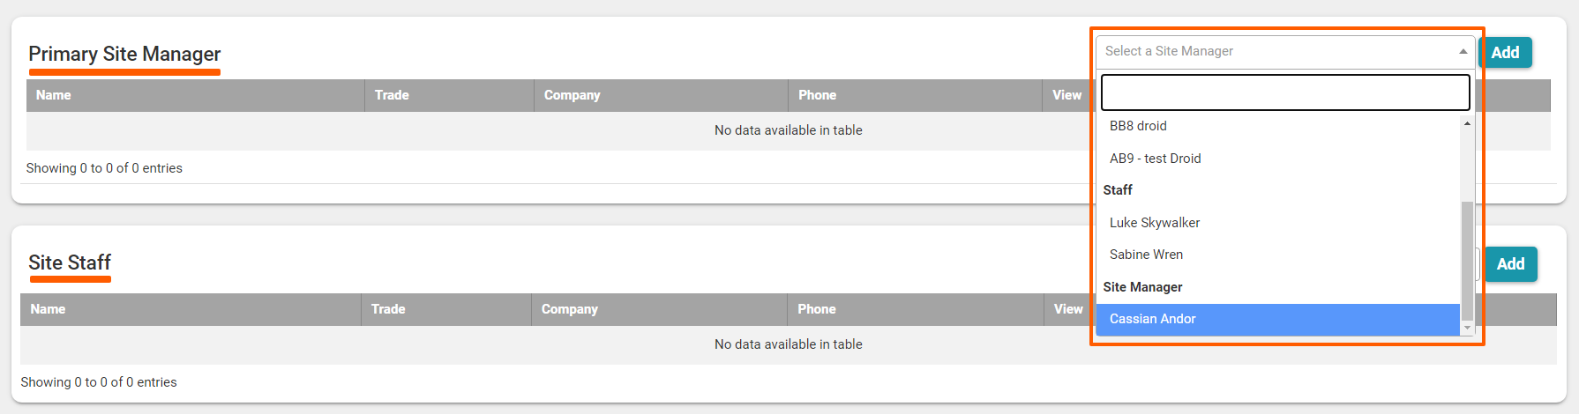Screen dimensions: 1579x414
Task: Pick Sabine Wren from the dropdown
Action: point(1146,255)
